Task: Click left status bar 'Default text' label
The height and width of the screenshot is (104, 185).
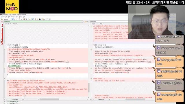Action: 15,99
